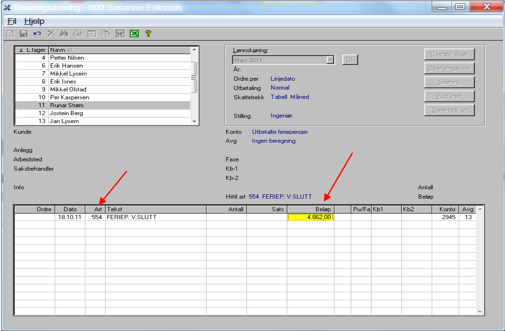
Task: Click the Ordre column header
Action: point(35,209)
